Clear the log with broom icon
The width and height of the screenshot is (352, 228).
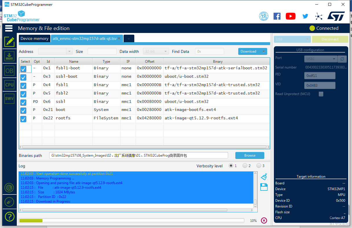(264, 177)
